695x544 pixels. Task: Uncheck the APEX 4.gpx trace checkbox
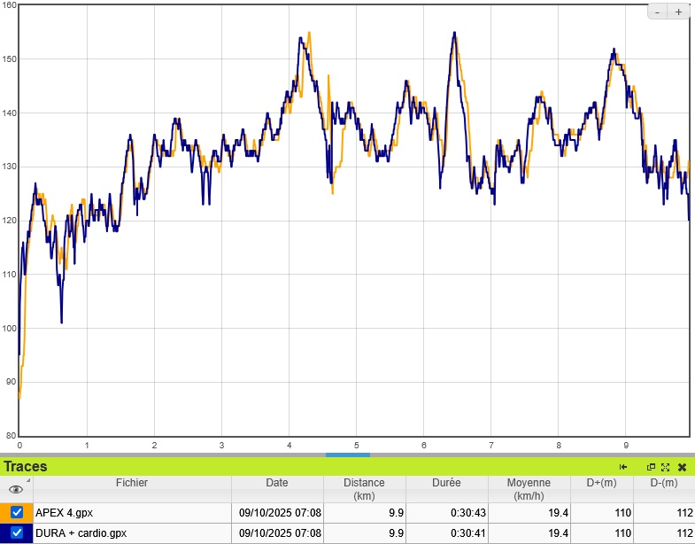click(17, 512)
